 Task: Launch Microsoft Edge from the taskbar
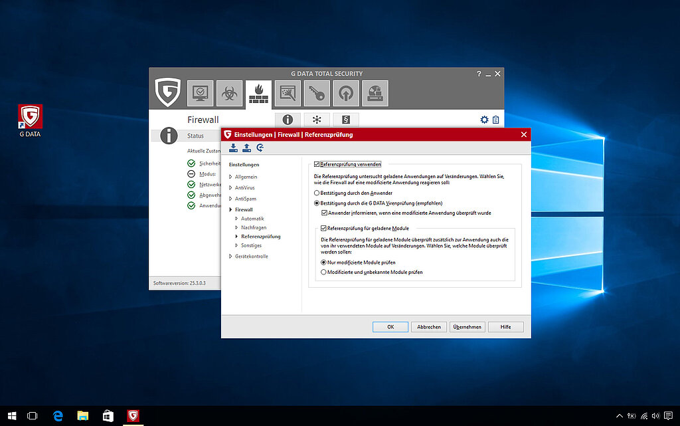[x=58, y=416]
